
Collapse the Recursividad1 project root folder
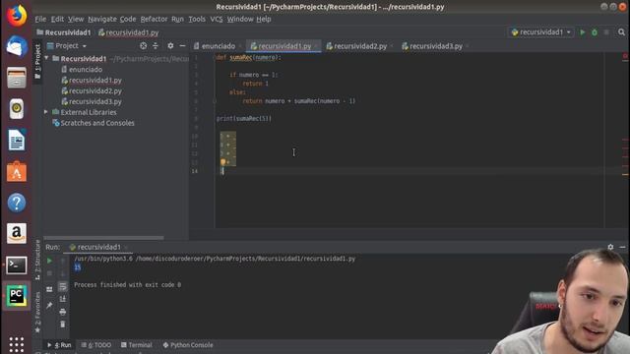[46, 59]
